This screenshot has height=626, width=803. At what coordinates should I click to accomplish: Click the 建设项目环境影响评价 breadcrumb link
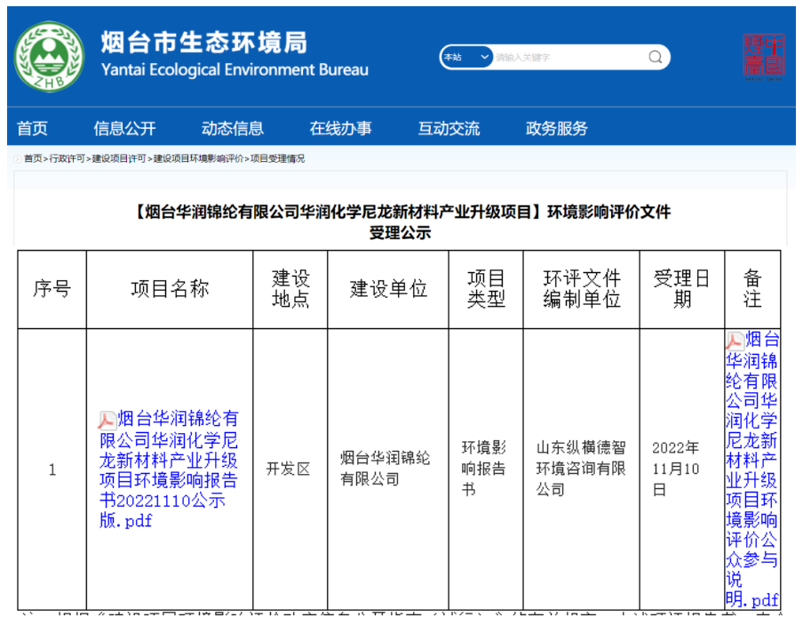point(198,159)
